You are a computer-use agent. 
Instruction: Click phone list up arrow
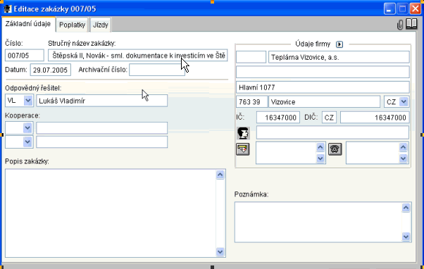click(x=403, y=147)
